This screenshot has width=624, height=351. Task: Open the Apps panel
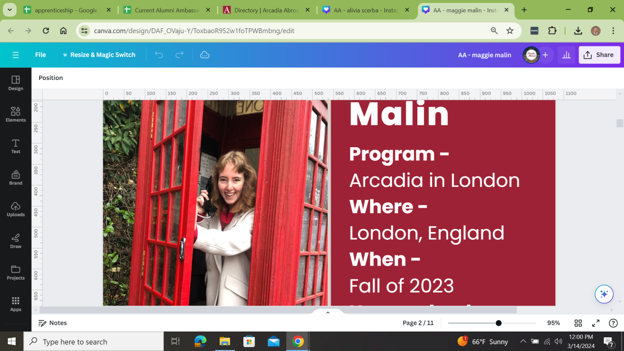(x=16, y=304)
